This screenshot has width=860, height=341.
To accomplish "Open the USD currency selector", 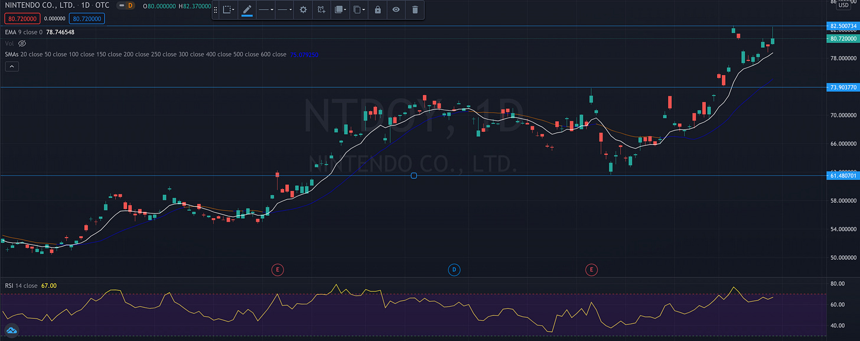I will 843,5.
